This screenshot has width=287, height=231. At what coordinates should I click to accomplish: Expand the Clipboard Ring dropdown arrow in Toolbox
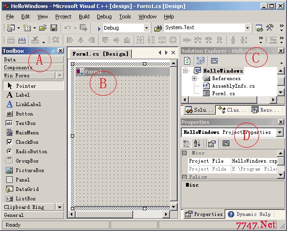[x=59, y=207]
